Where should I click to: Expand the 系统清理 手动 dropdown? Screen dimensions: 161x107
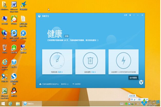(95, 72)
